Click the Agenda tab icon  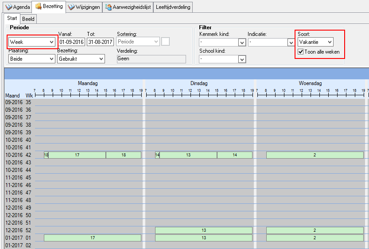(x=8, y=7)
